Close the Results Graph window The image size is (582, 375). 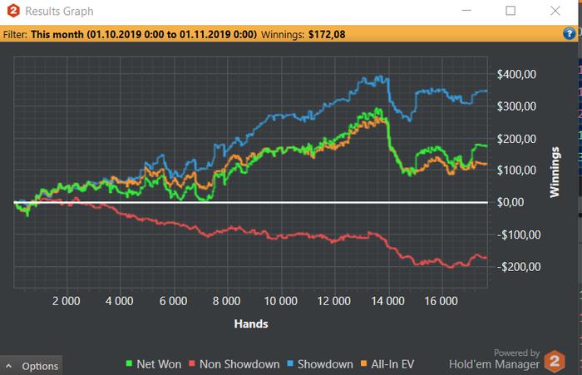[x=555, y=11]
